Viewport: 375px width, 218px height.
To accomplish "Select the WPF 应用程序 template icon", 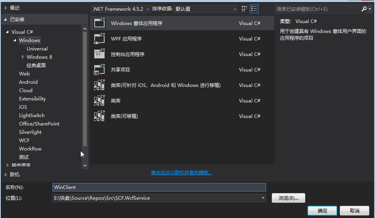I will click(x=99, y=39).
